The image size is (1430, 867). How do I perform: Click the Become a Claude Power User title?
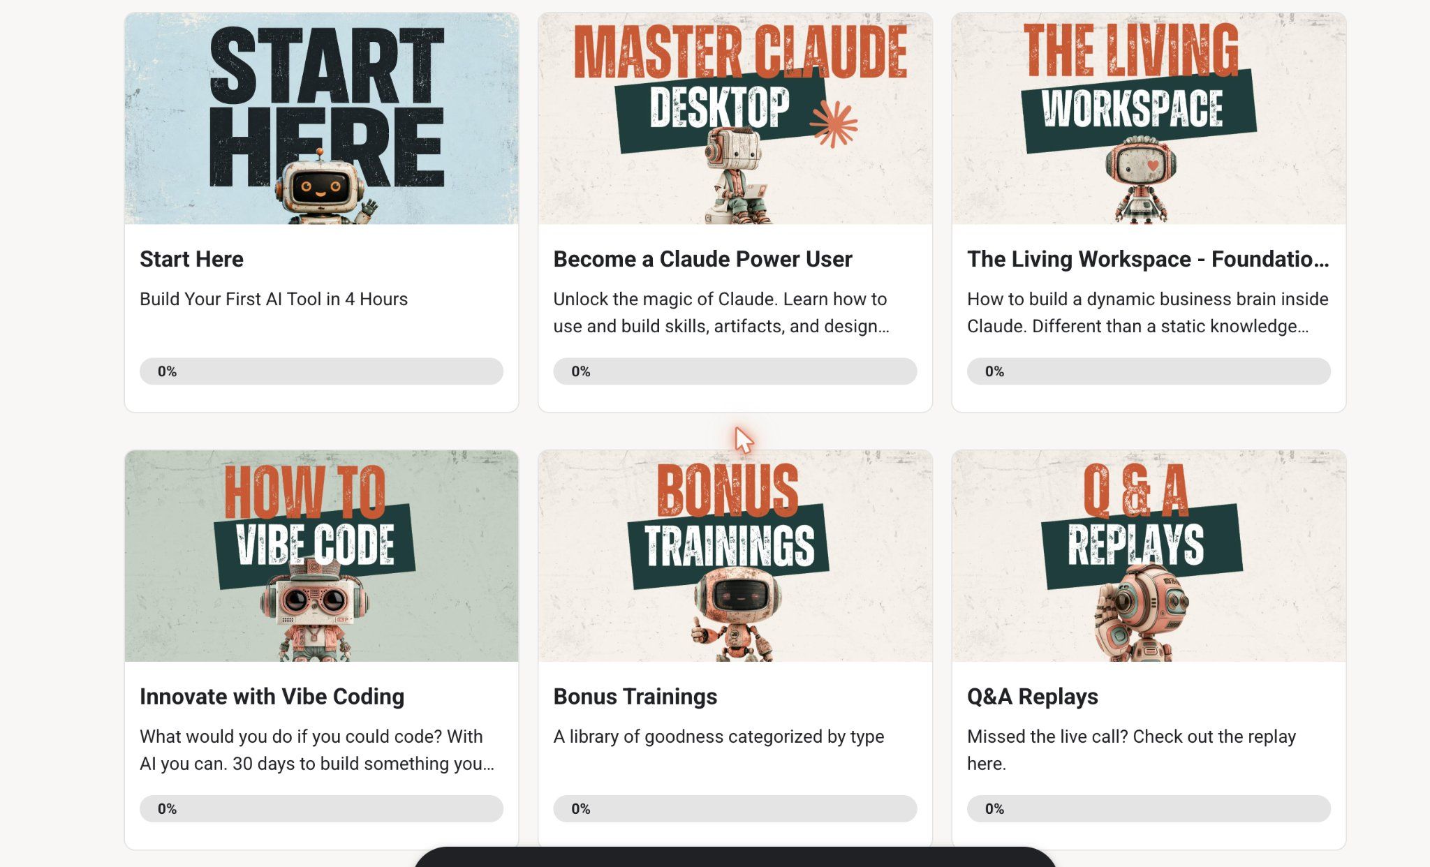(x=702, y=259)
